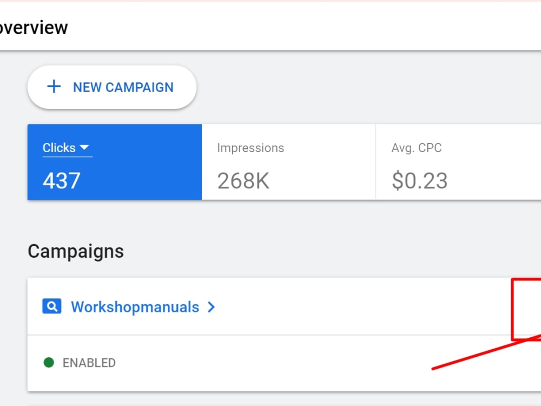Open the Clicks metric dropdown label

59,148
